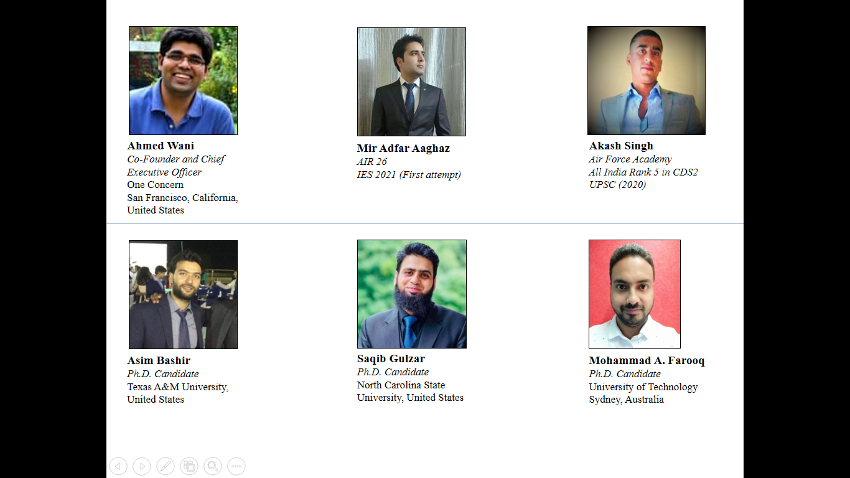
Task: Select Saqib Gulzar's portrait photo
Action: click(412, 294)
